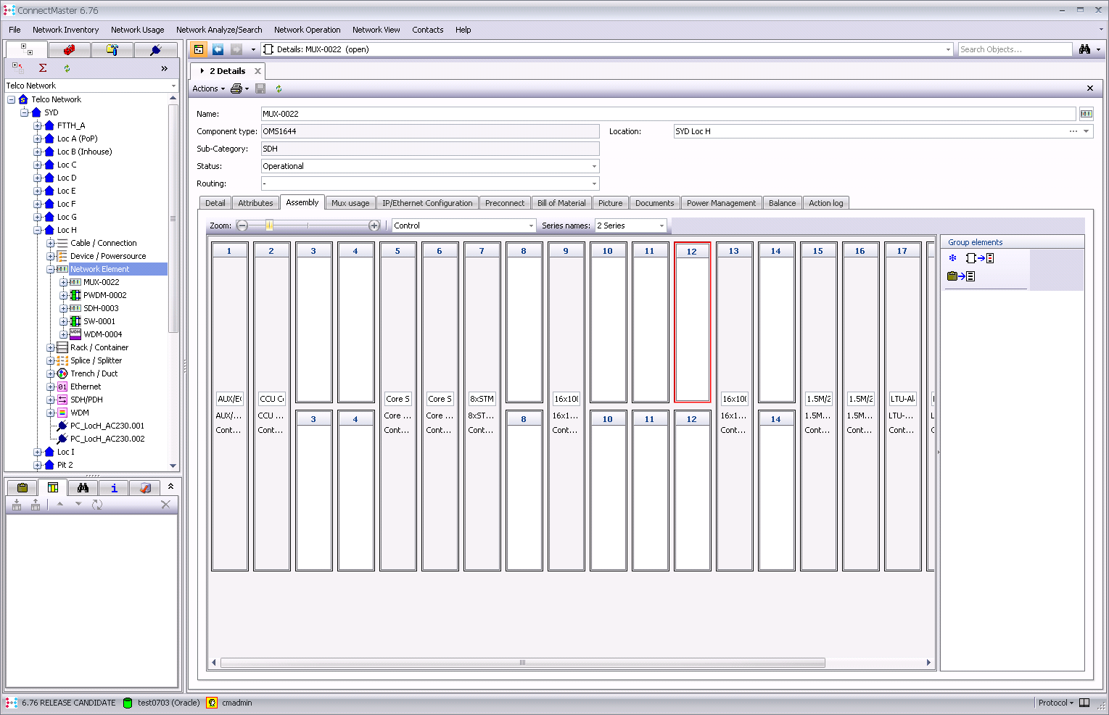Click the layout icon in status bar

pyautogui.click(x=1084, y=703)
